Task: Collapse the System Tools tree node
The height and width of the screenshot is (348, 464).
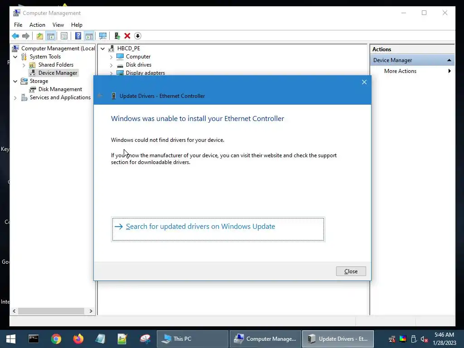Action: click(x=15, y=57)
